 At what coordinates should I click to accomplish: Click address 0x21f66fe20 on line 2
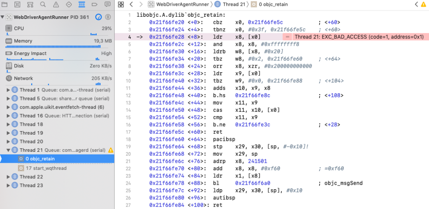point(167,22)
